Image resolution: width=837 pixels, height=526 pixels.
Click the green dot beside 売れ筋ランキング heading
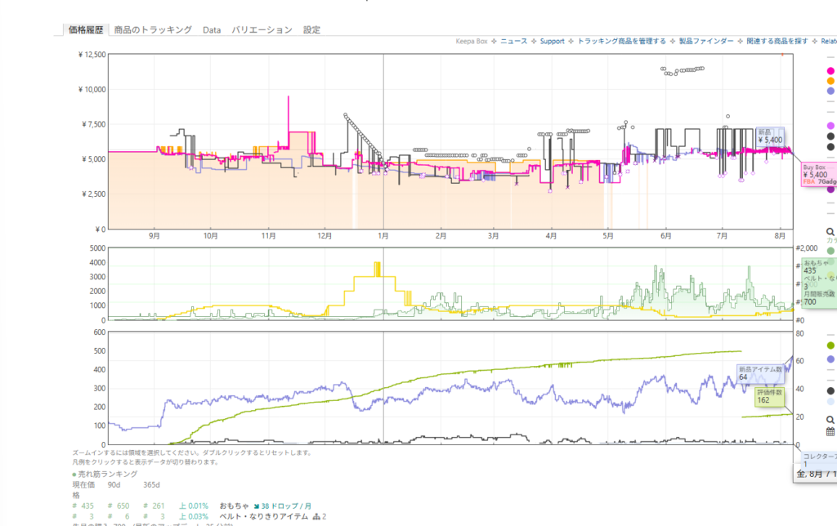[74, 475]
